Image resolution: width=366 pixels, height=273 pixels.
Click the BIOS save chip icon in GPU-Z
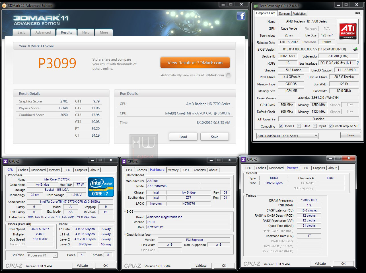(355, 49)
